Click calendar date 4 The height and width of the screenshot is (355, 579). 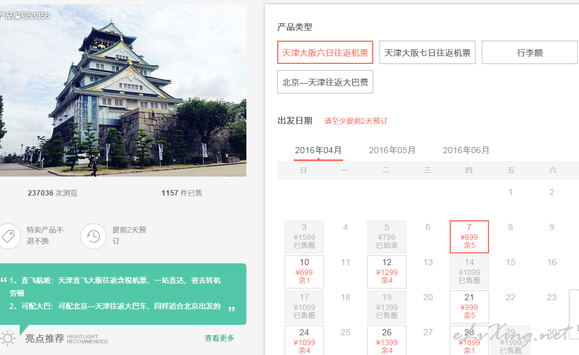[346, 227]
